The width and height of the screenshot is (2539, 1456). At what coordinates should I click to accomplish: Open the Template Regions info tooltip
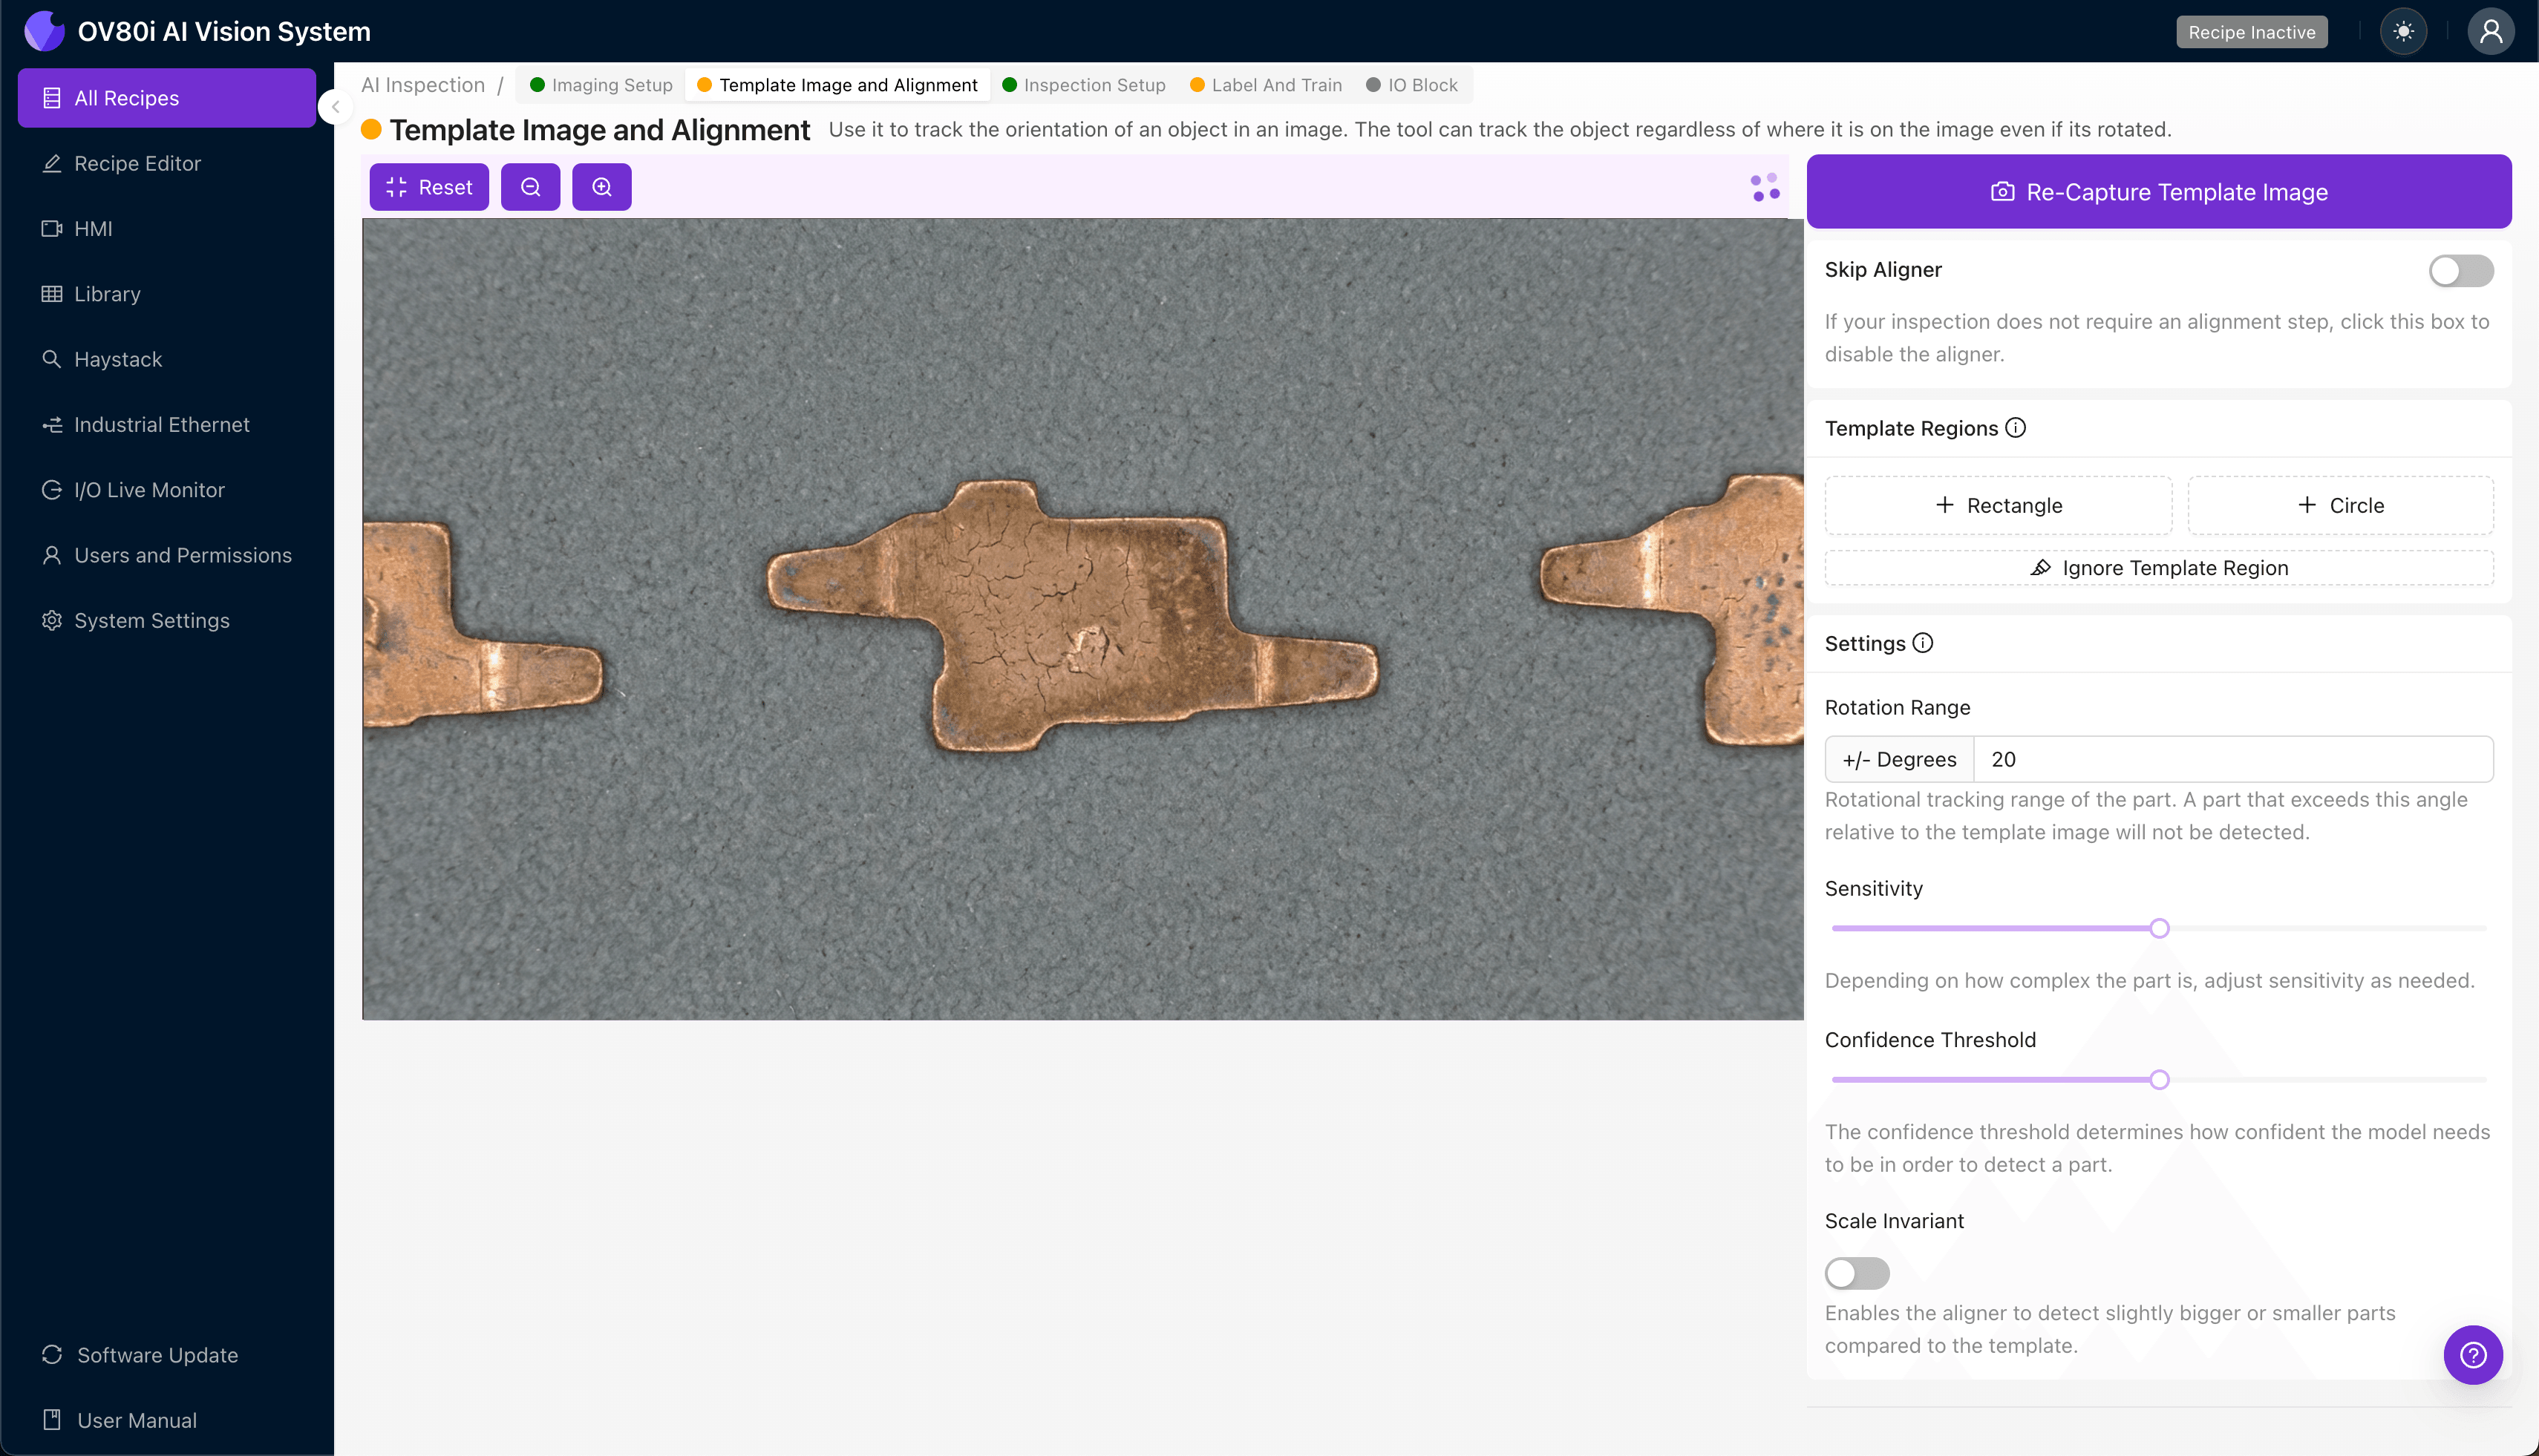(2014, 427)
